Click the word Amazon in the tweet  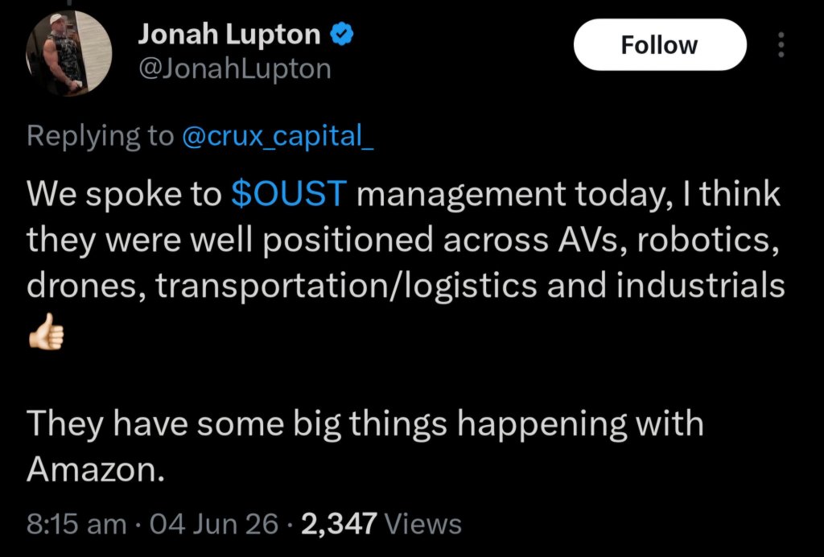point(93,468)
